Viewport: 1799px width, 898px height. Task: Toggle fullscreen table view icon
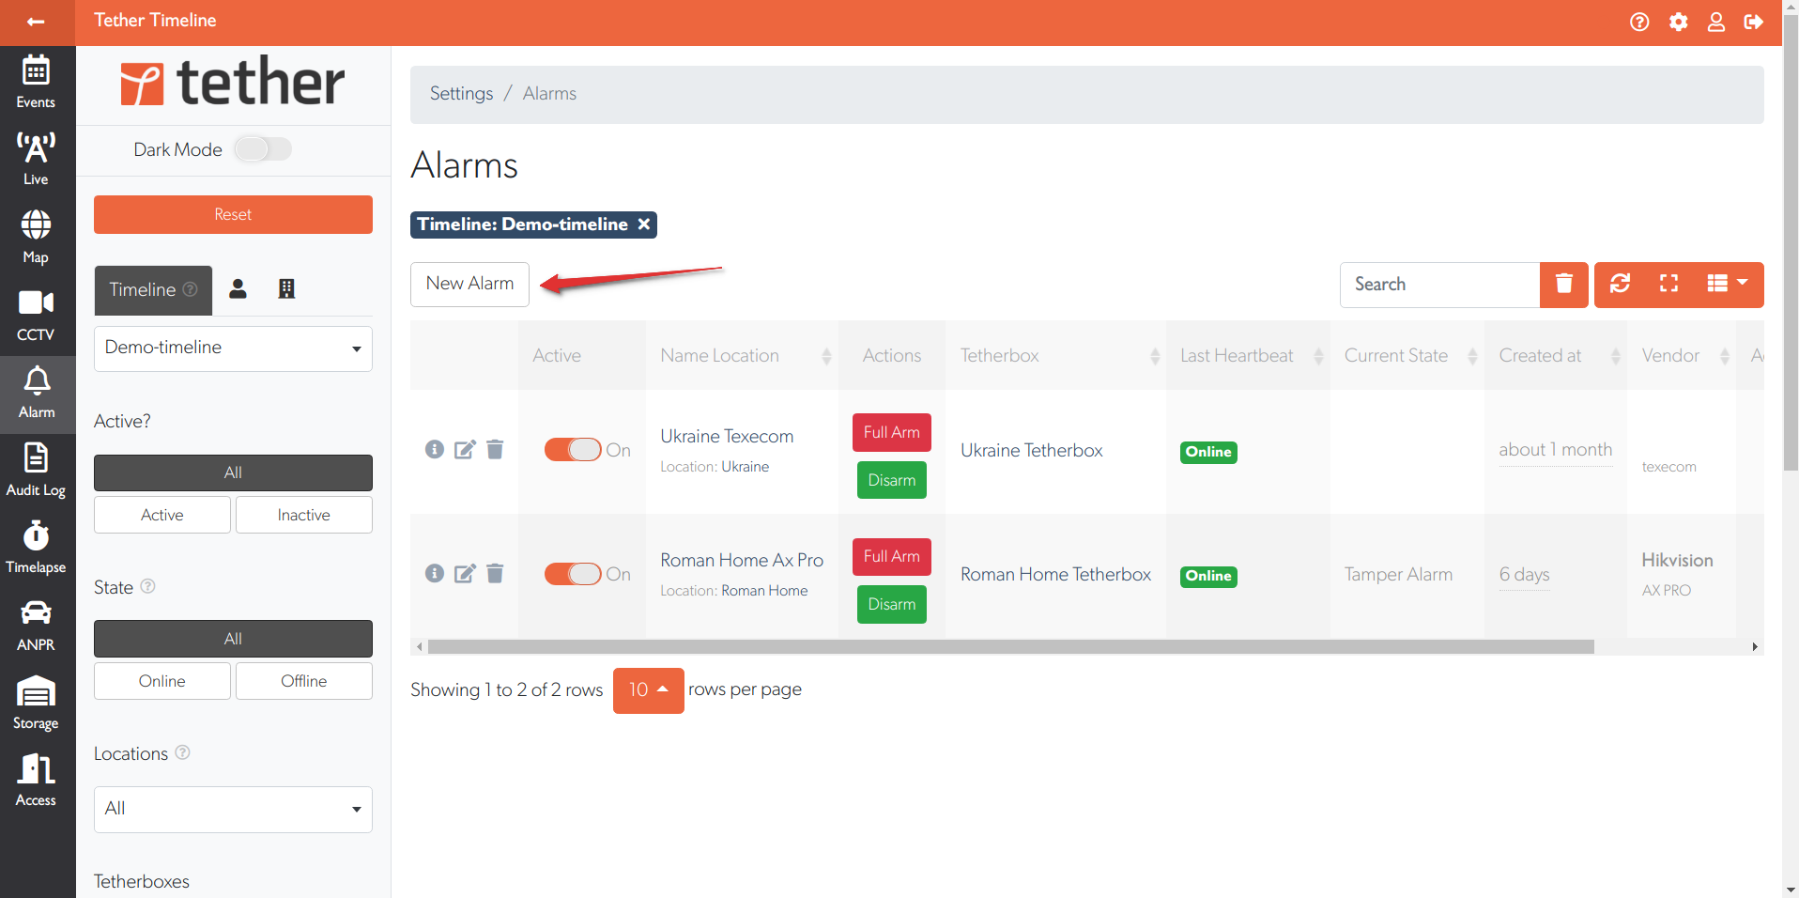click(1668, 284)
